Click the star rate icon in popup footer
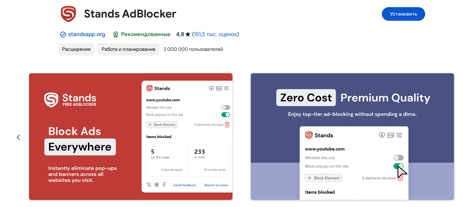The image size is (463, 207). pyautogui.click(x=157, y=185)
